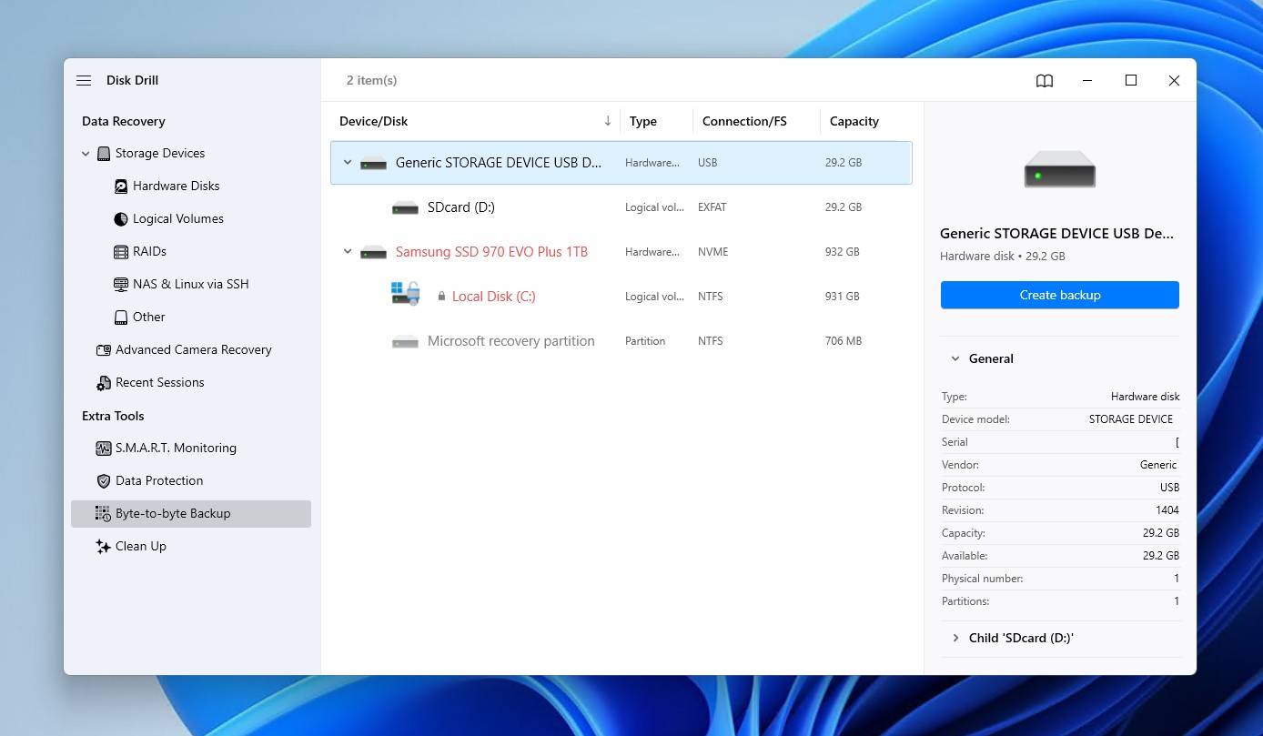Screen dimensions: 1263x736
Task: Collapse the Samsung SSD 970 EVO entry
Action: (347, 251)
